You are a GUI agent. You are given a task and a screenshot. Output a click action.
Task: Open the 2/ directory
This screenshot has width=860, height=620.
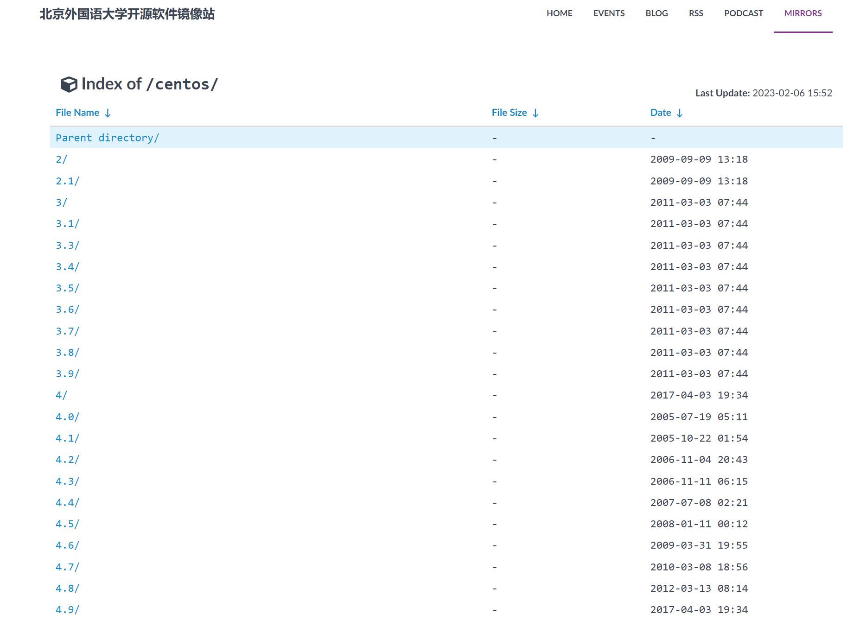click(x=62, y=159)
